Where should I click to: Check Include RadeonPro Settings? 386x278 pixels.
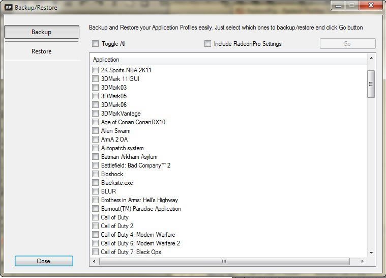pos(207,44)
